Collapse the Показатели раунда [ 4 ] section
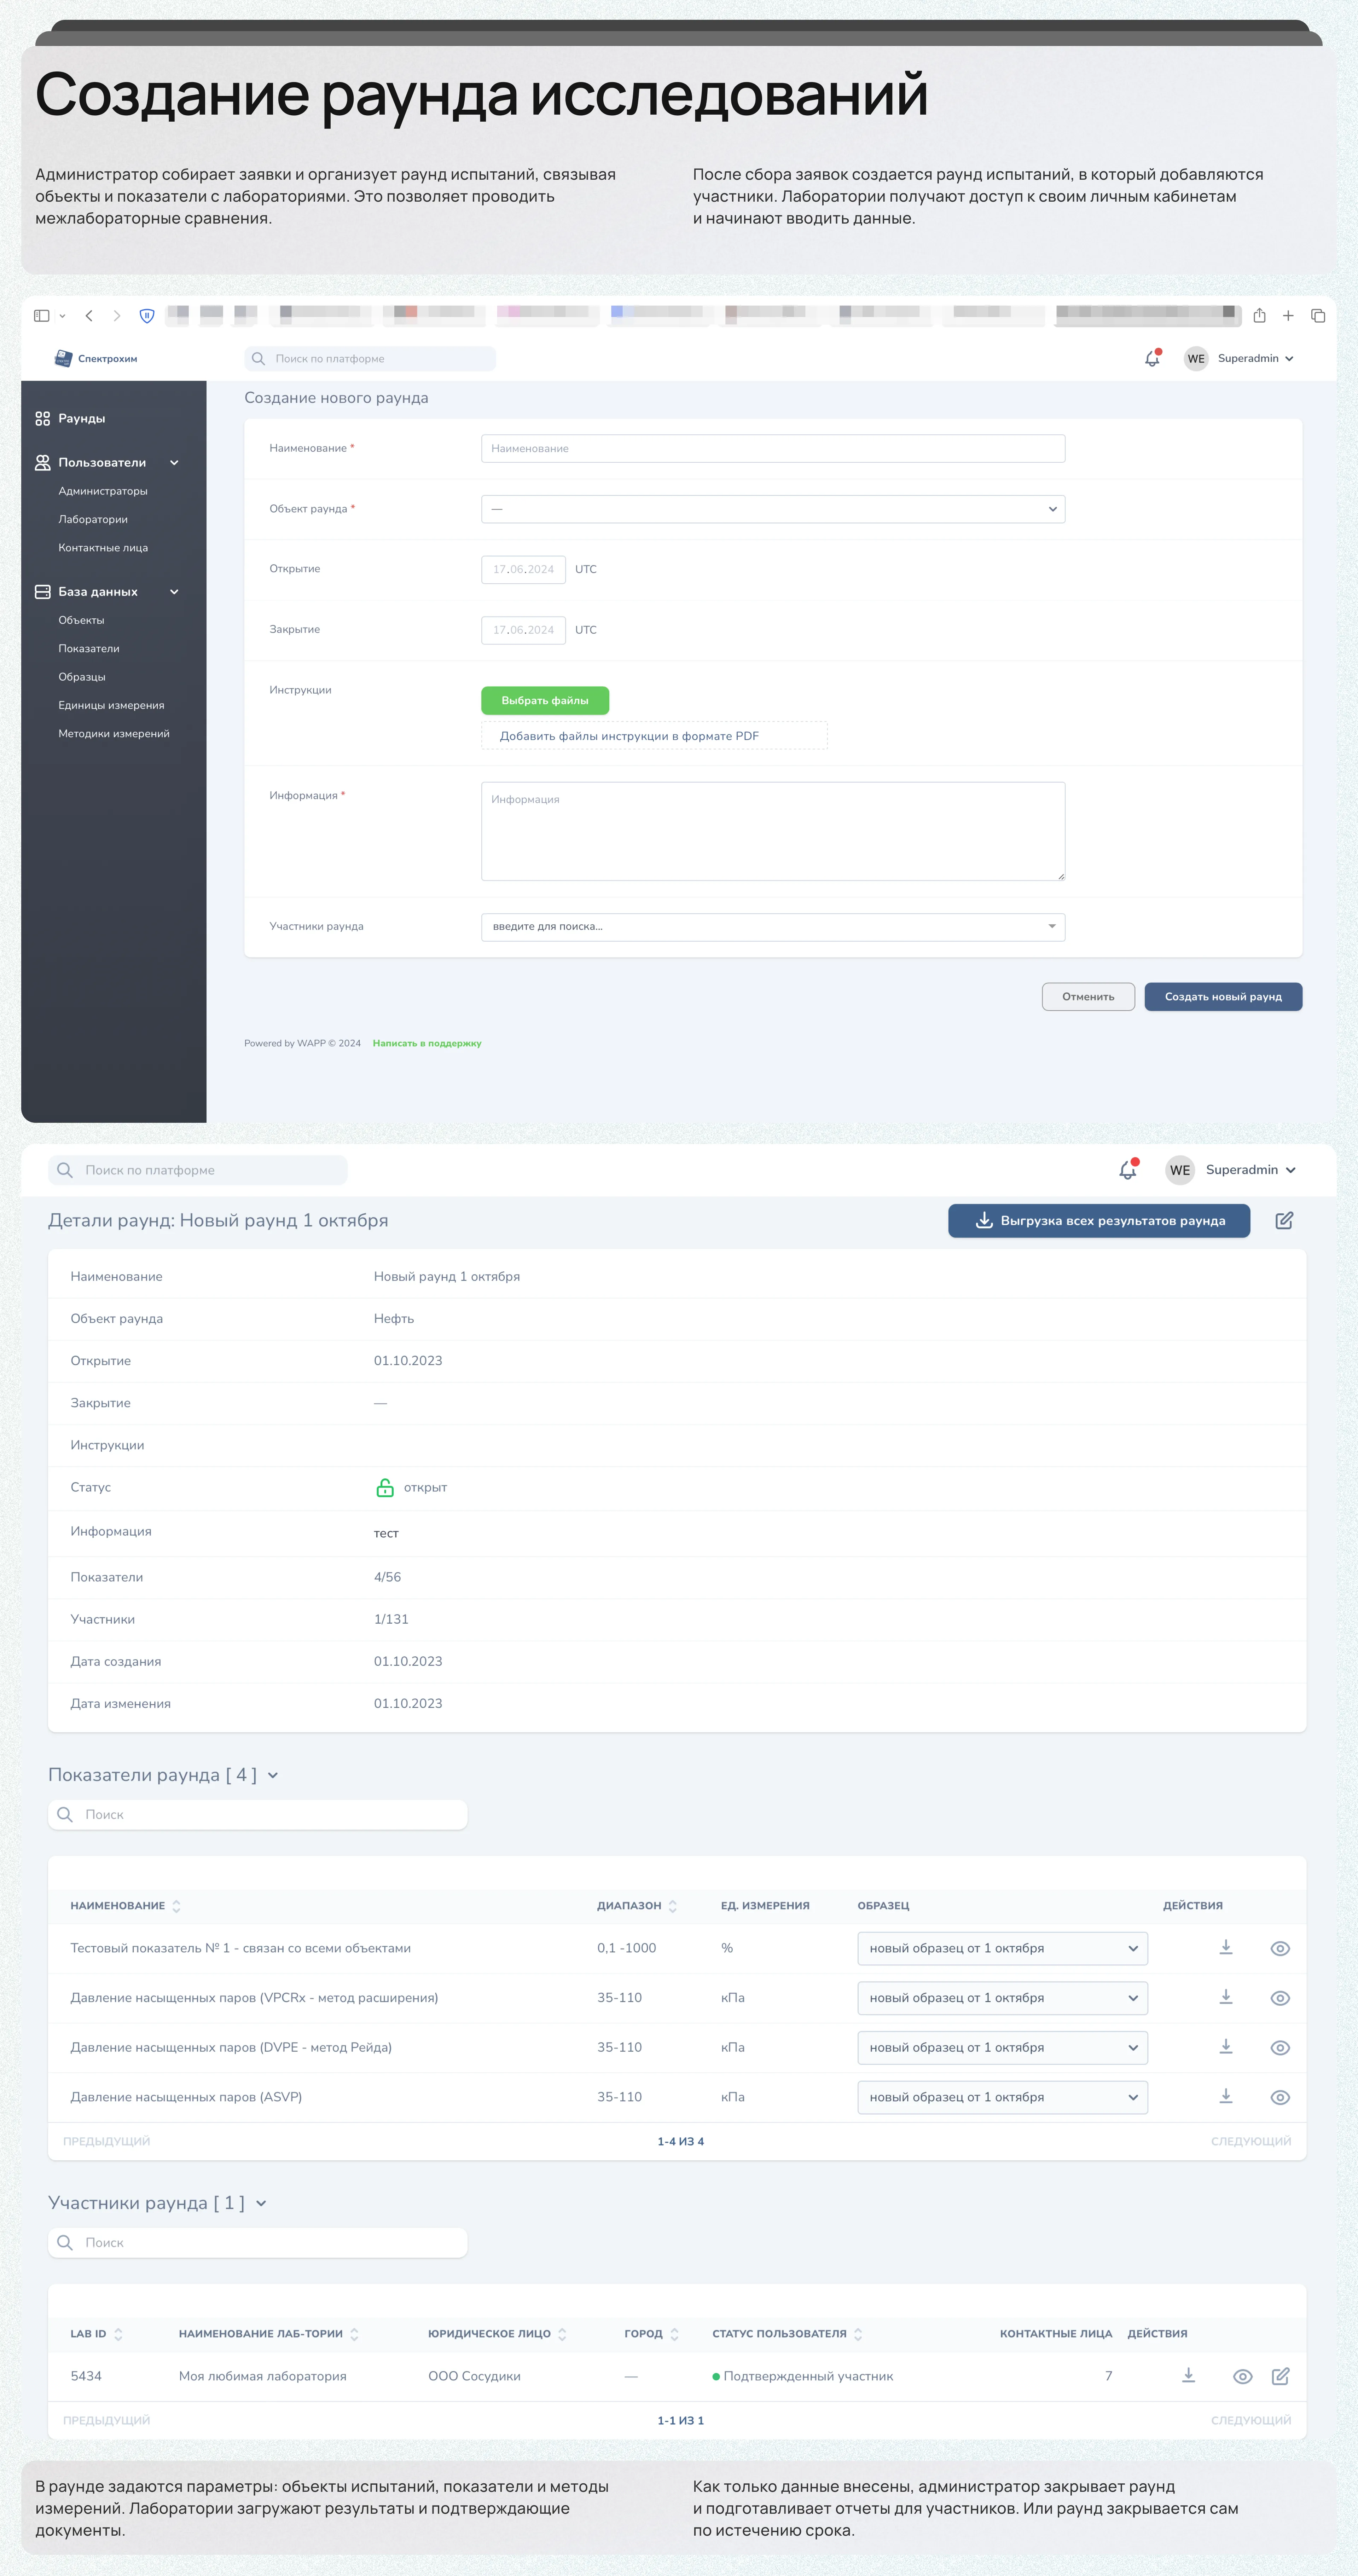The height and width of the screenshot is (2576, 1358). coord(273,1775)
